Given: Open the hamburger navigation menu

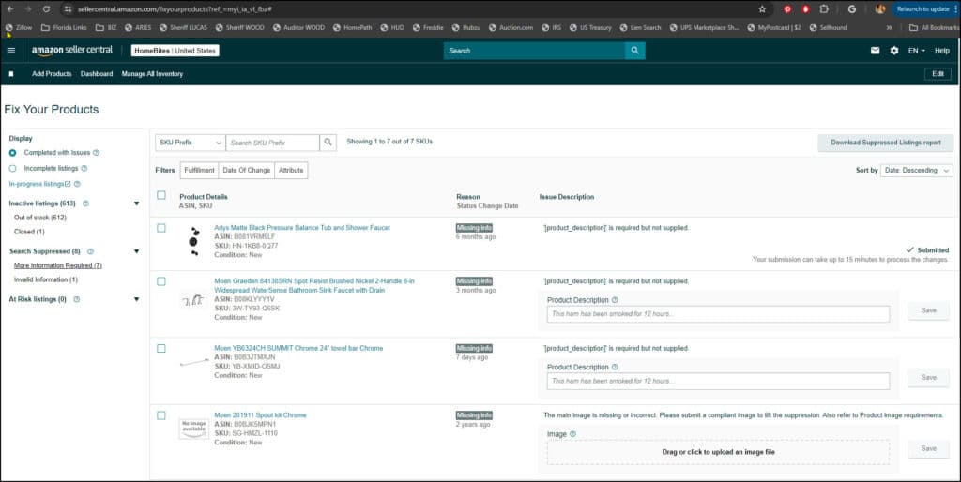Looking at the screenshot, I should pos(11,50).
